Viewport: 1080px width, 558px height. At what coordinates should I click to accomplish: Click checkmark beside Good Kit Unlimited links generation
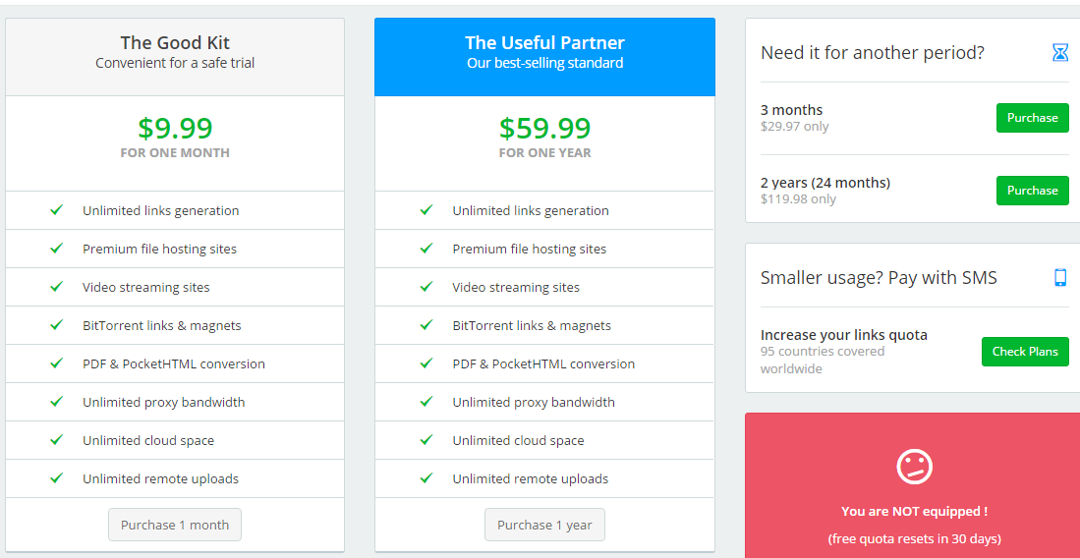56,209
